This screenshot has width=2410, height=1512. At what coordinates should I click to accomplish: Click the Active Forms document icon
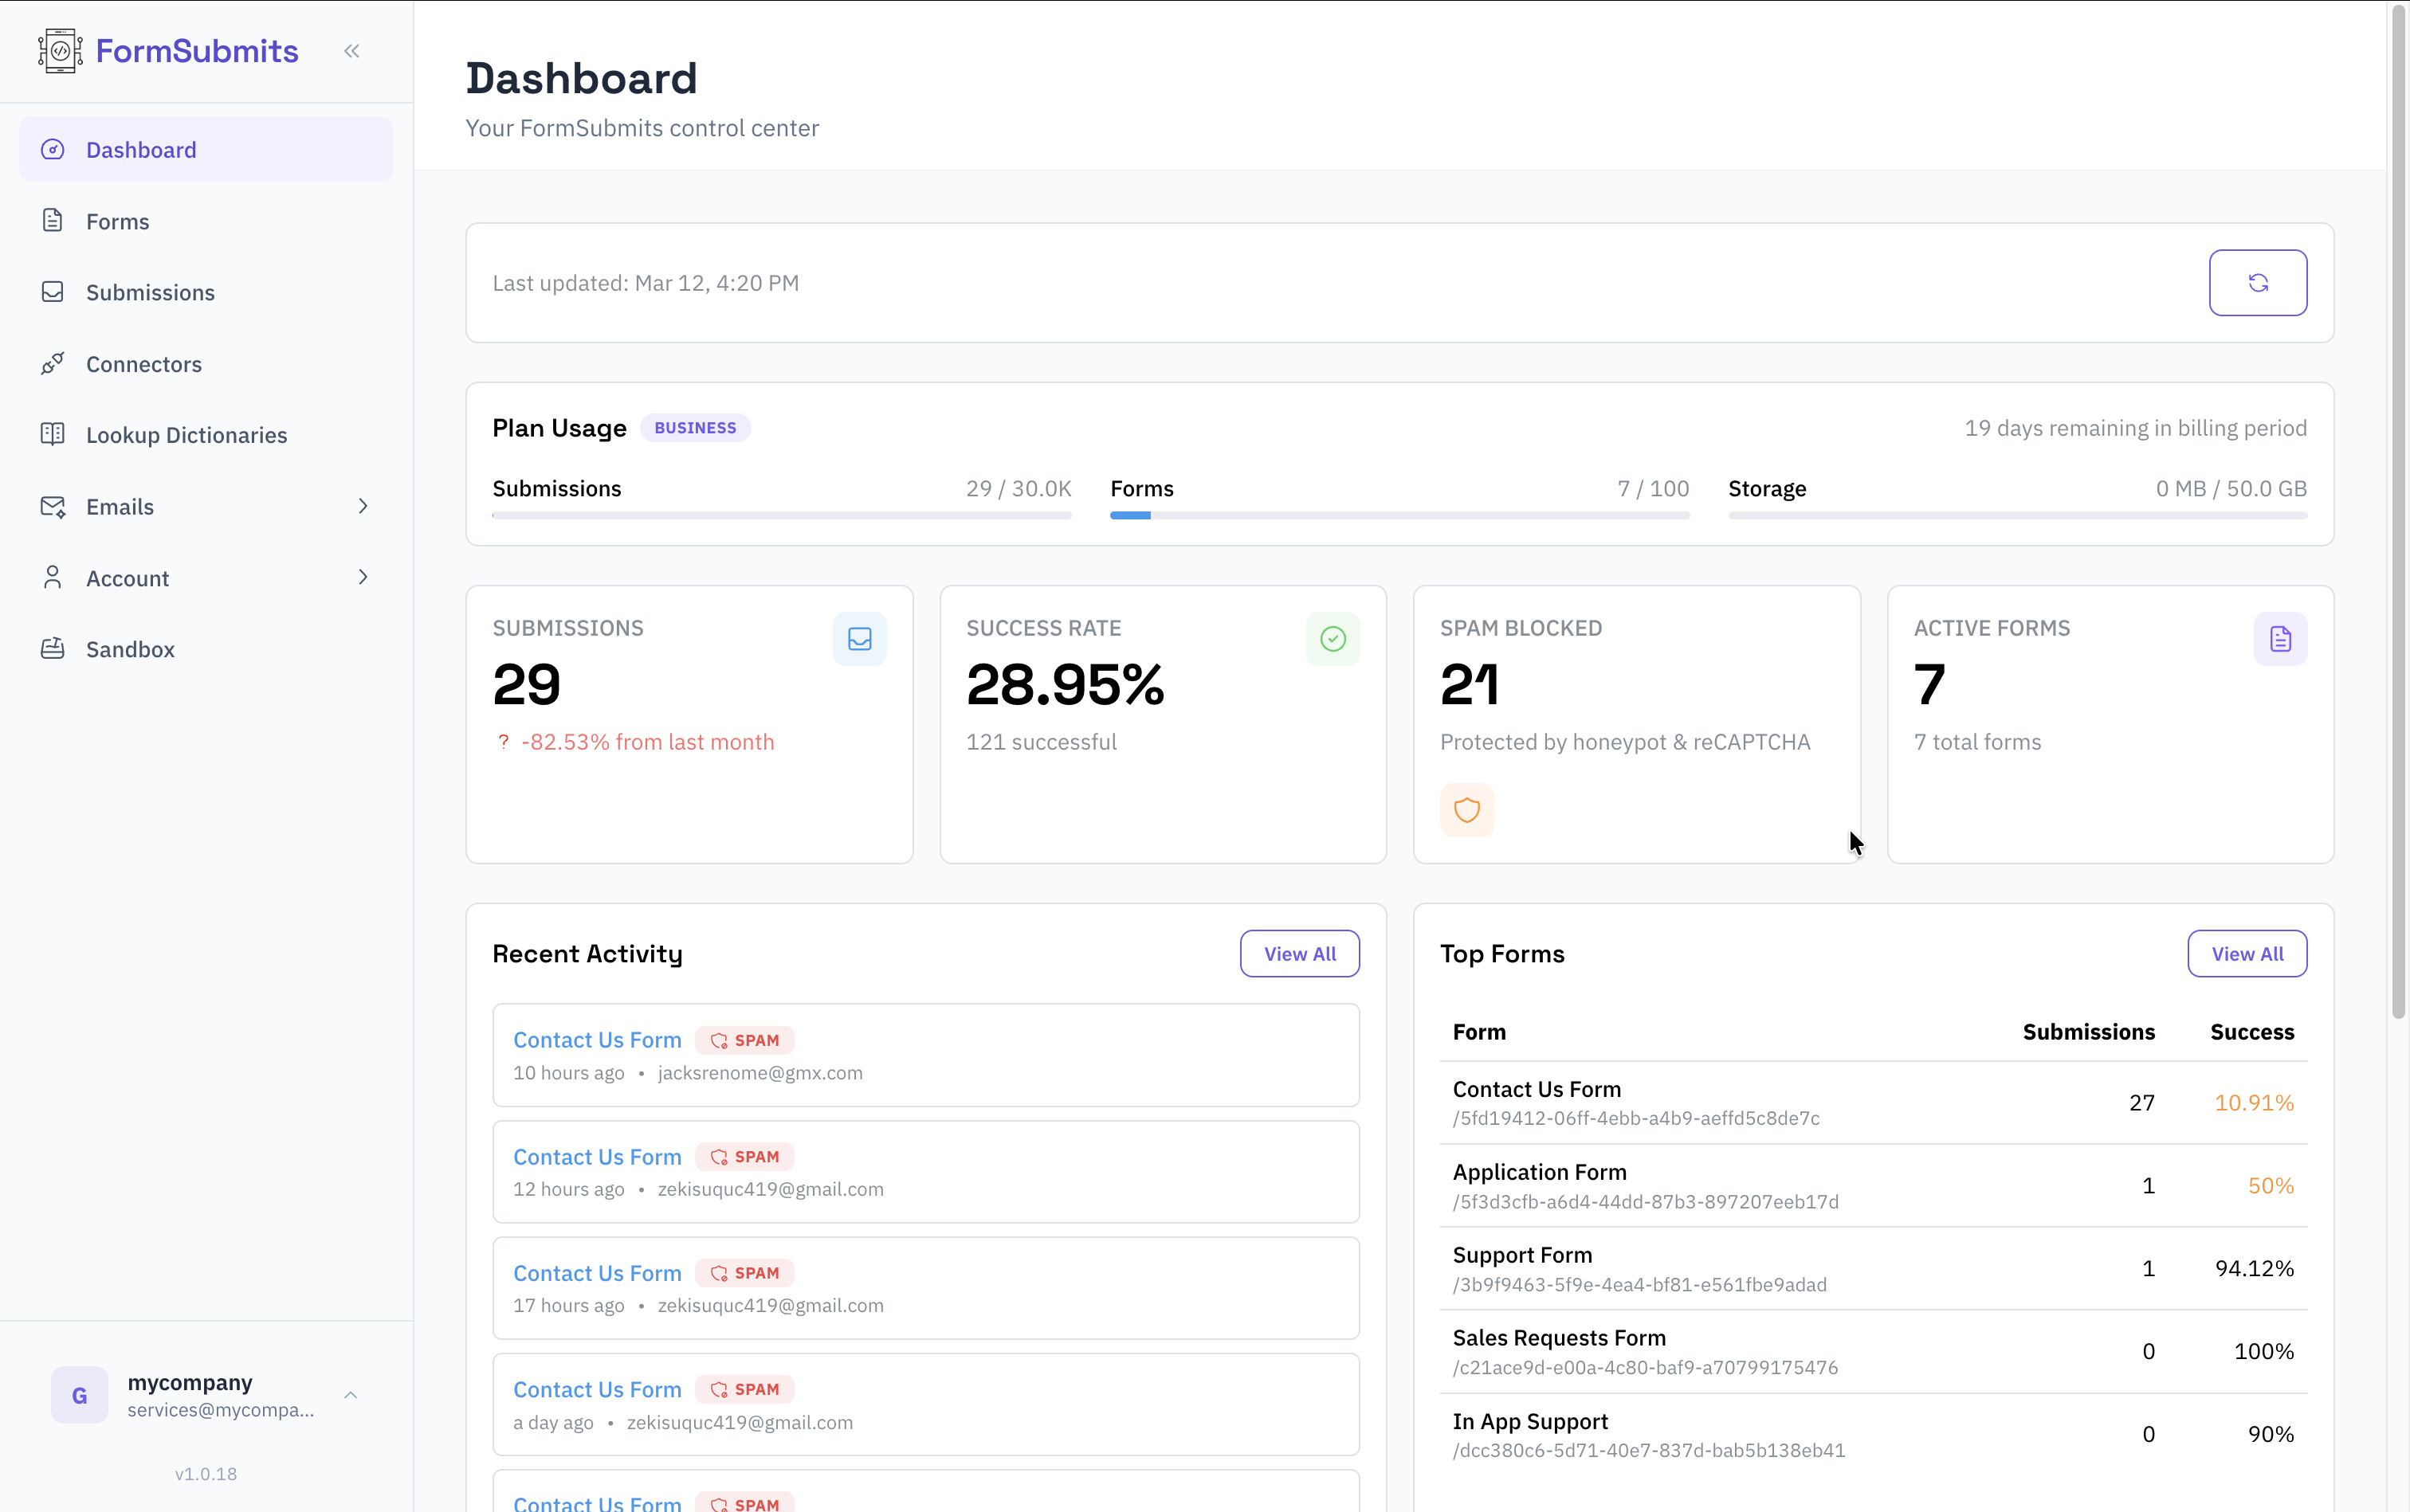[2280, 639]
